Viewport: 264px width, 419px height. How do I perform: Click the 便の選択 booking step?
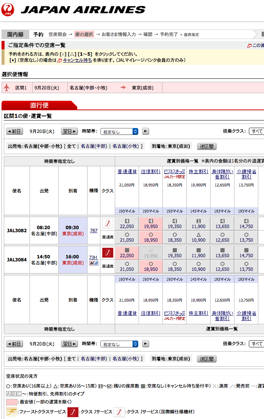pyautogui.click(x=84, y=34)
